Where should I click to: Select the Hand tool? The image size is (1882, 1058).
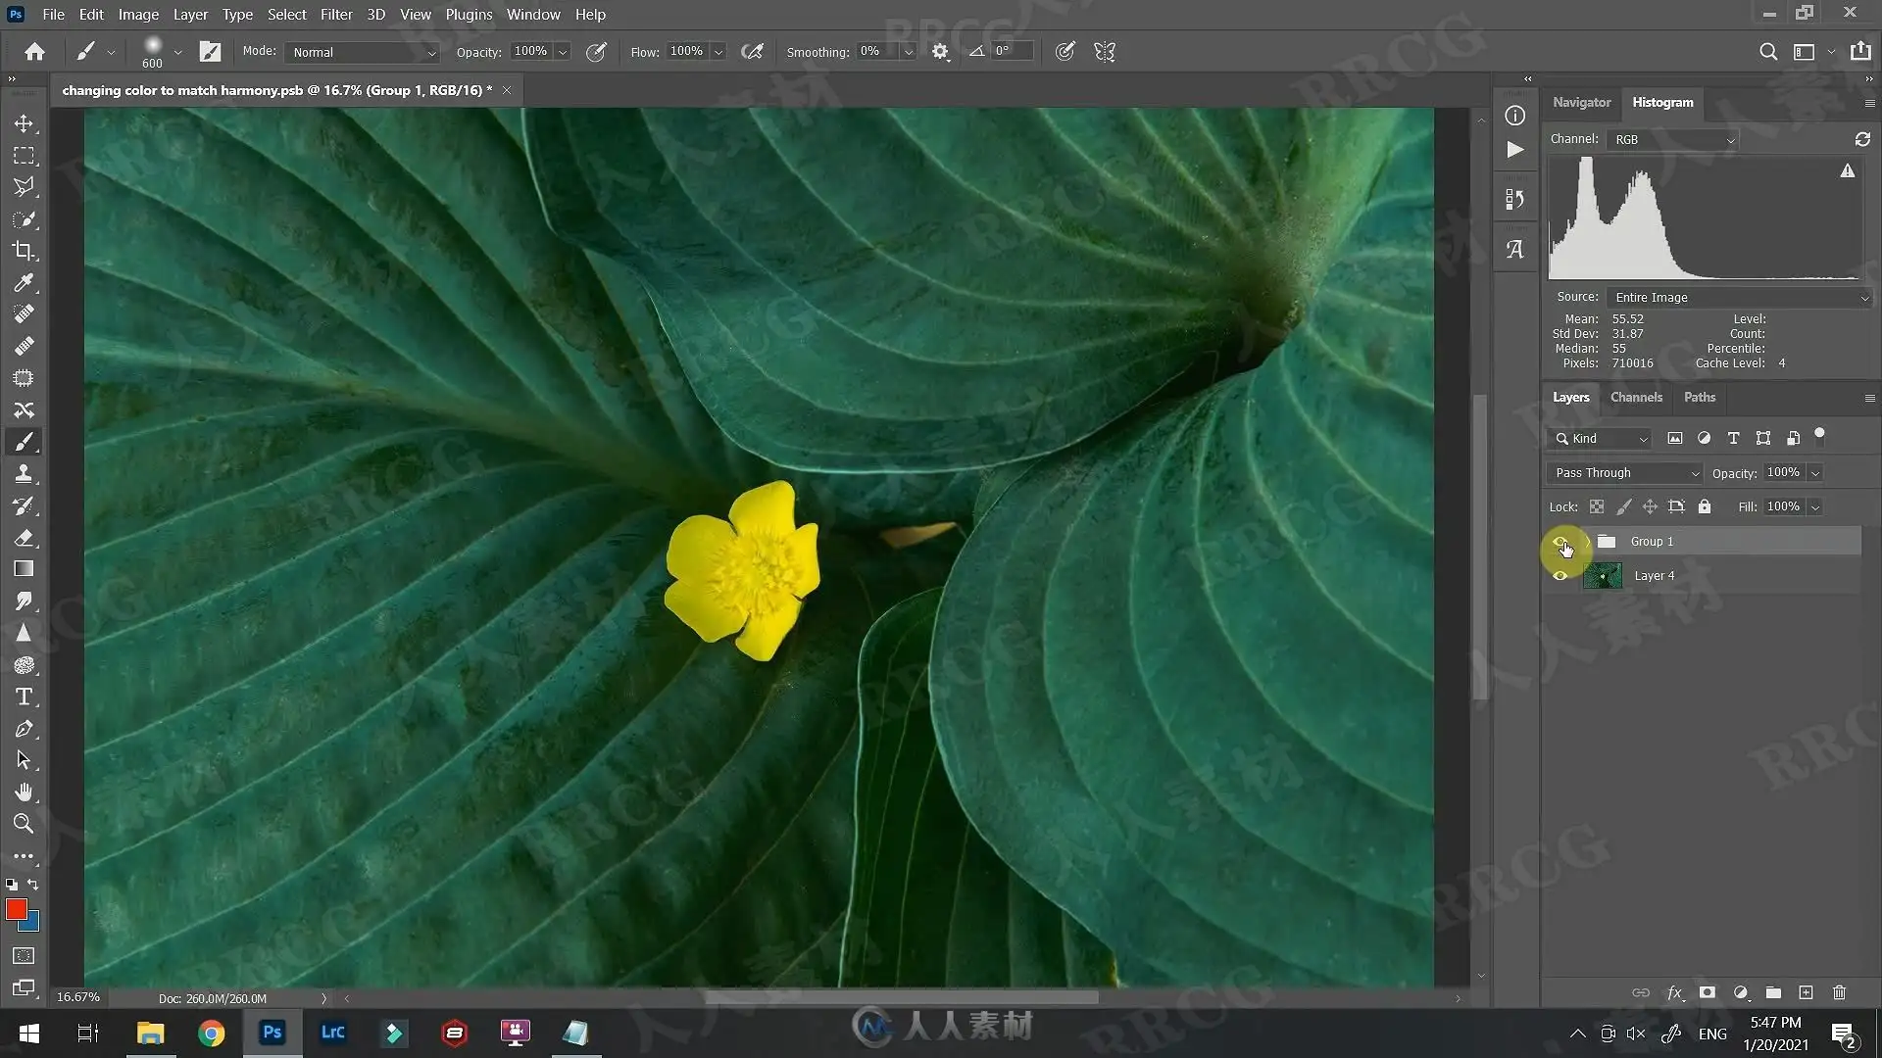[24, 792]
